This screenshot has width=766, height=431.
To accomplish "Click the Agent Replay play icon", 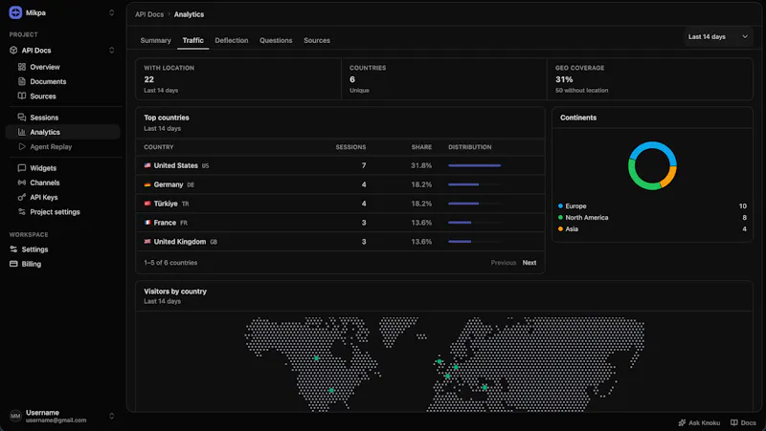I will coord(22,147).
